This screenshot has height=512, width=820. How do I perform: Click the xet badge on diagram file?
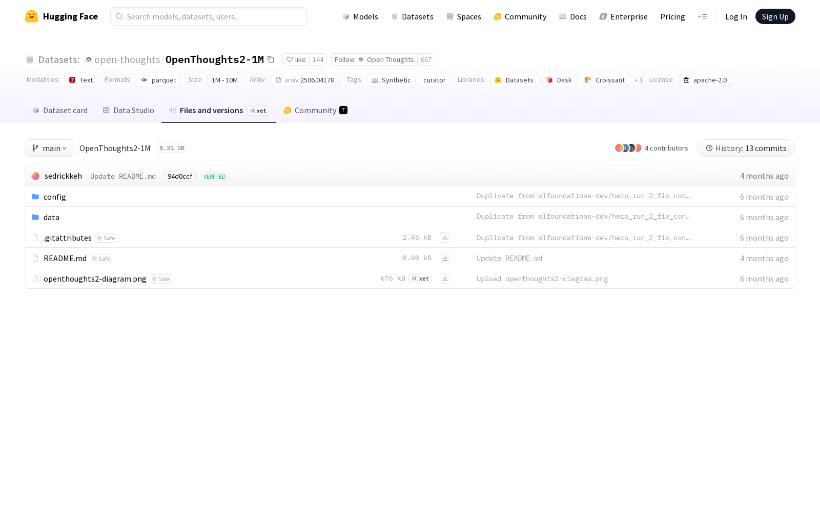click(420, 279)
